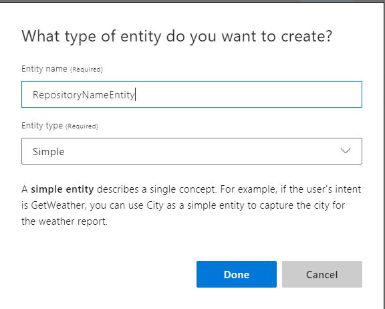Click 'the weather report.' text line
Viewport: 385px width, 309px height.
(x=65, y=221)
